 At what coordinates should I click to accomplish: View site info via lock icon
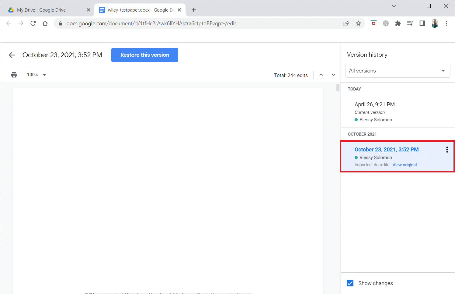60,23
